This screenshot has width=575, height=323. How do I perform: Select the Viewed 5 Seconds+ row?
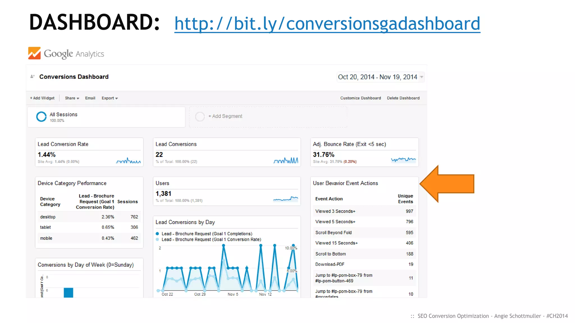pos(364,222)
